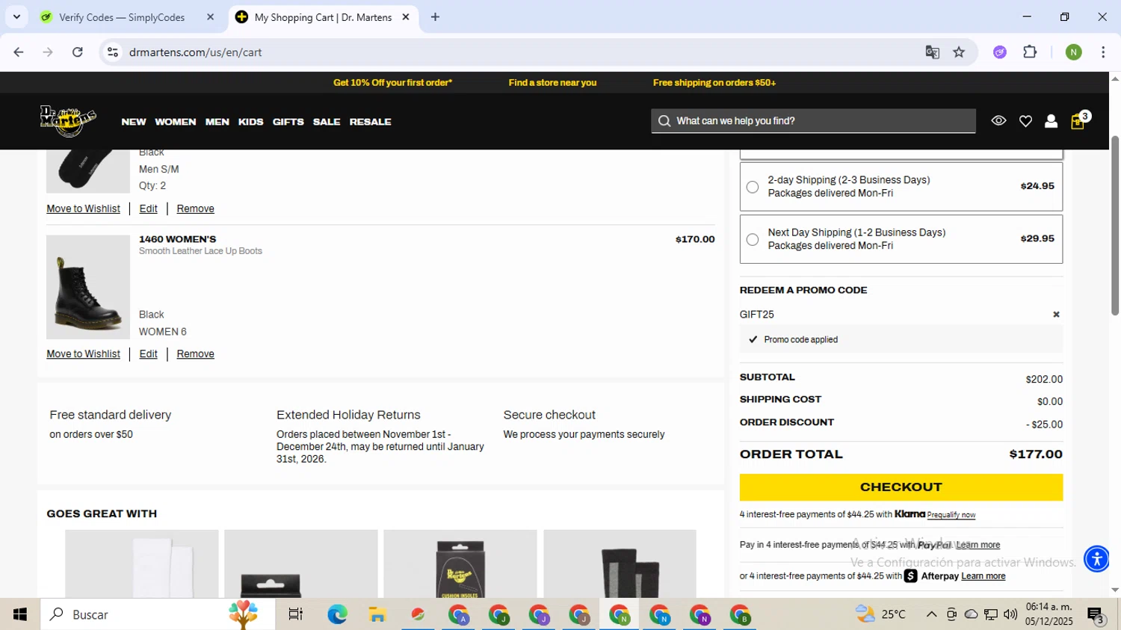This screenshot has height=630, width=1121.
Task: Reload the cart page
Action: 78,52
